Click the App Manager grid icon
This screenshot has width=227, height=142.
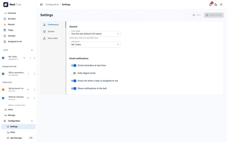point(8,138)
